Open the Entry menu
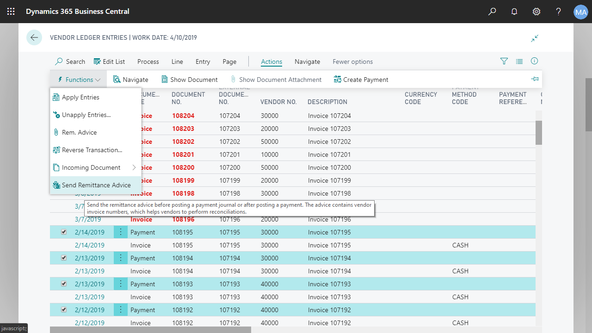This screenshot has height=333, width=592. [203, 62]
